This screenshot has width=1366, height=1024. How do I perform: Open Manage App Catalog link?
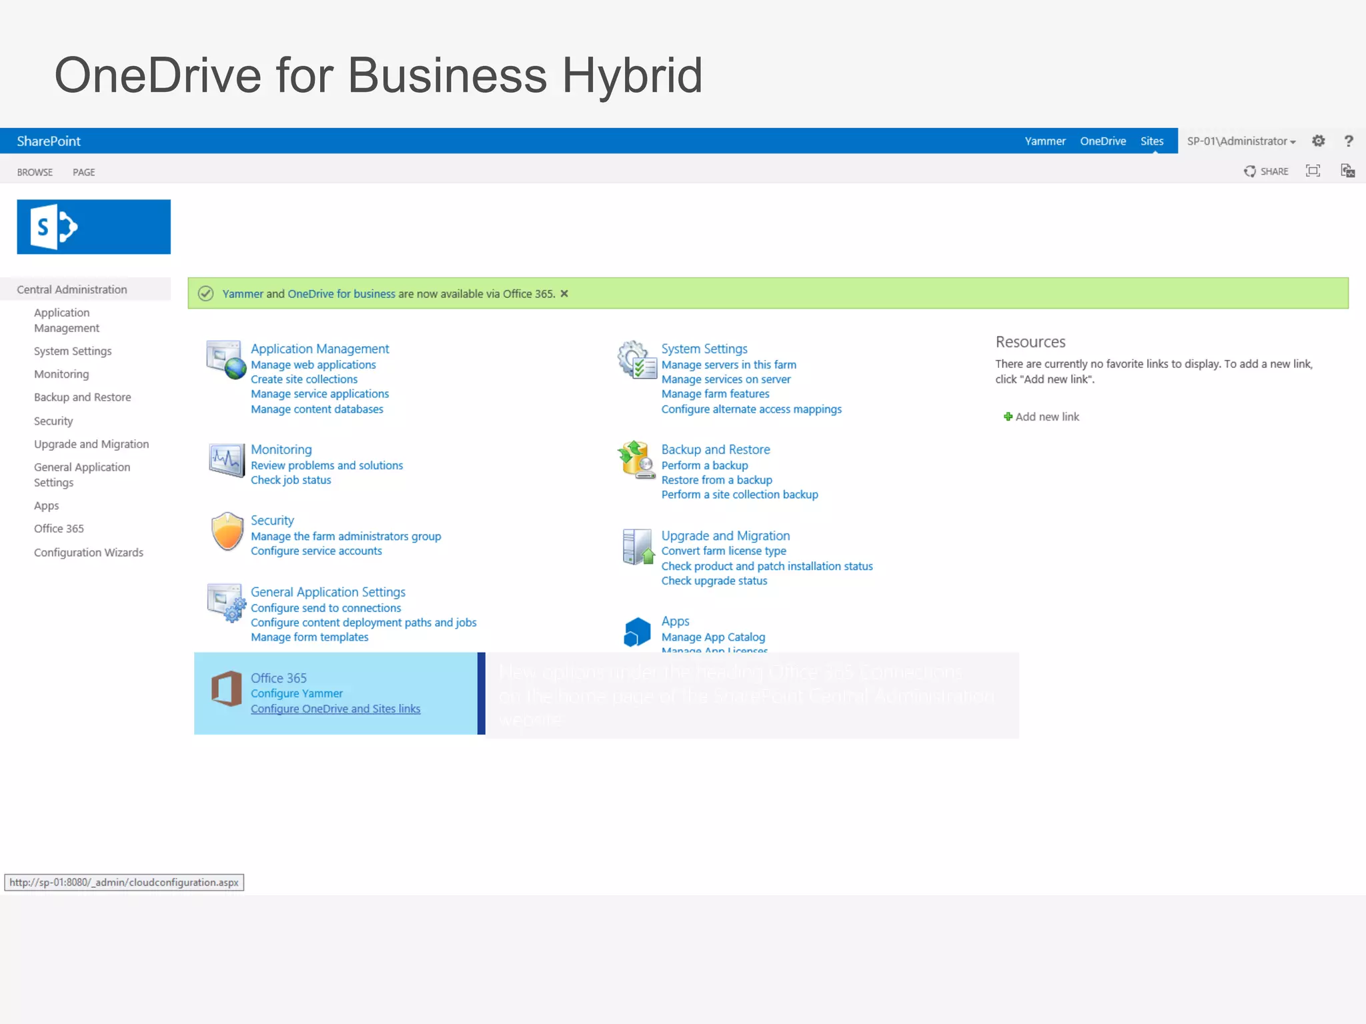(713, 637)
